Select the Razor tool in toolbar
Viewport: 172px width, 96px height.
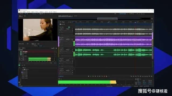pos(40,14)
